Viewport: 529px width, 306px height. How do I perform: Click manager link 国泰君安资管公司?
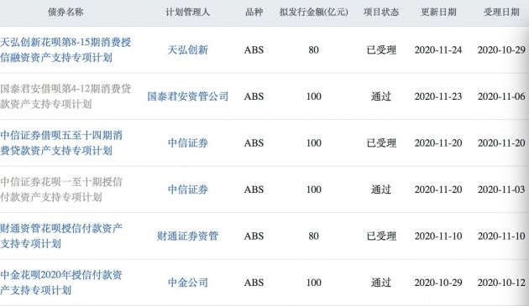tap(188, 96)
